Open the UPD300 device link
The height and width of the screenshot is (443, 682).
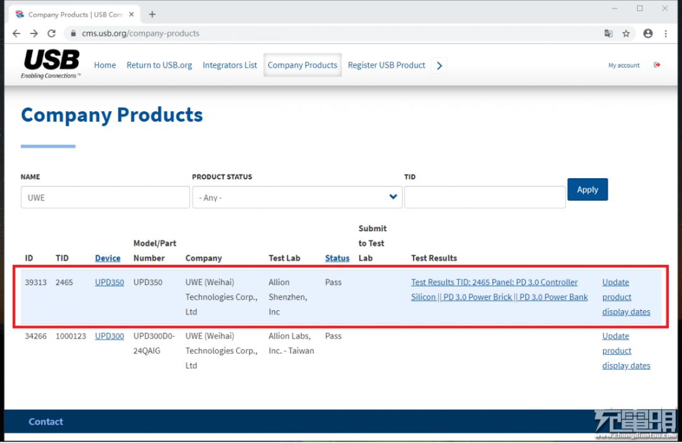point(109,336)
